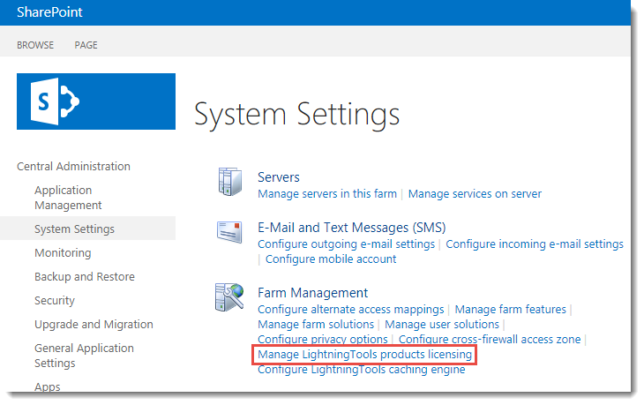Click the SharePoint logo image
This screenshot has width=644, height=405.
click(96, 101)
